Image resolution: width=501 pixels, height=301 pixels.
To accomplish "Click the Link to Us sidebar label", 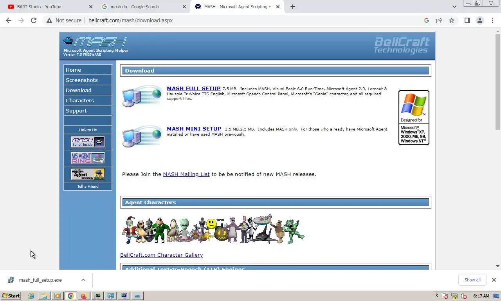I will [x=88, y=130].
